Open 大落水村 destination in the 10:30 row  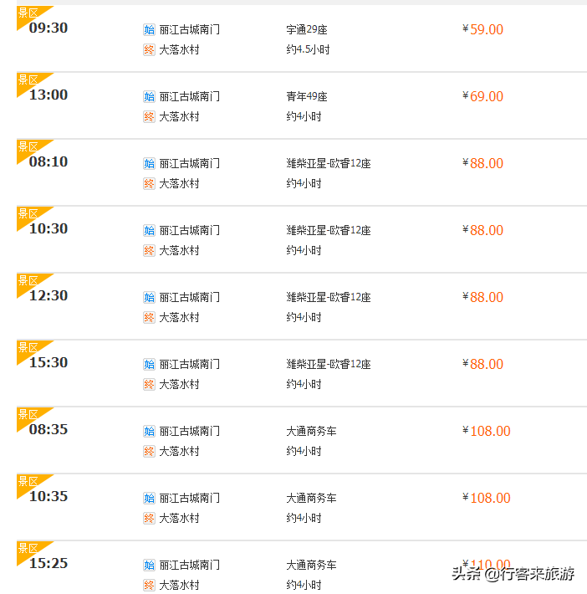179,250
